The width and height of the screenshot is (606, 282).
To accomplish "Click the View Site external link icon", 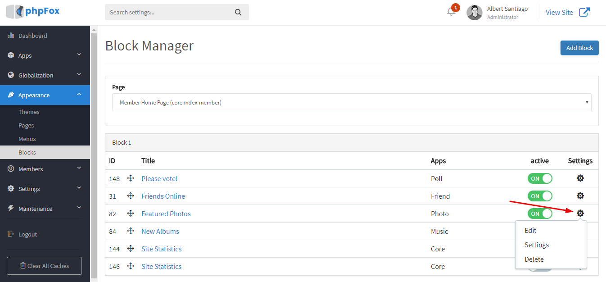I will click(584, 12).
